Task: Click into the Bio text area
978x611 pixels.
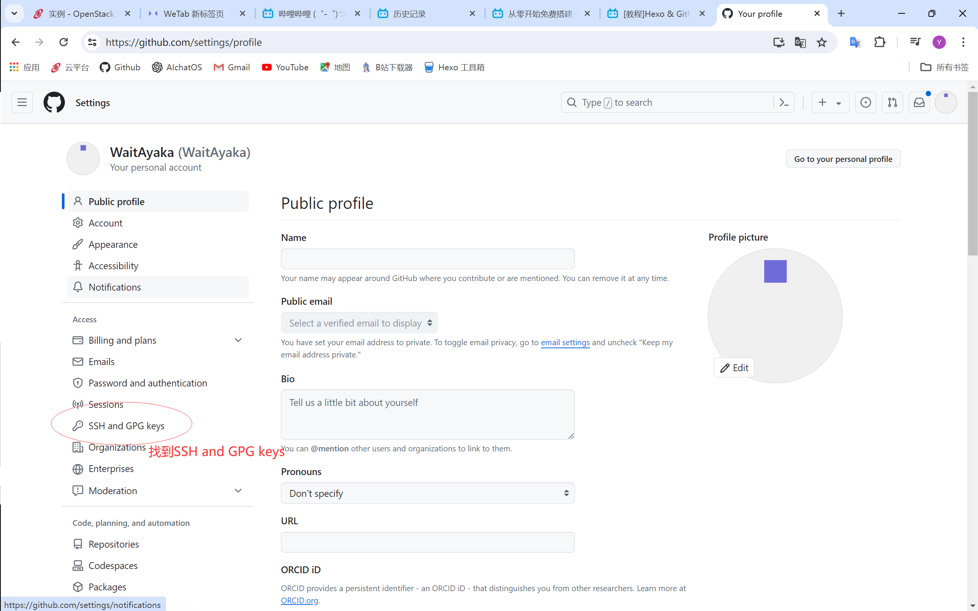Action: [428, 414]
